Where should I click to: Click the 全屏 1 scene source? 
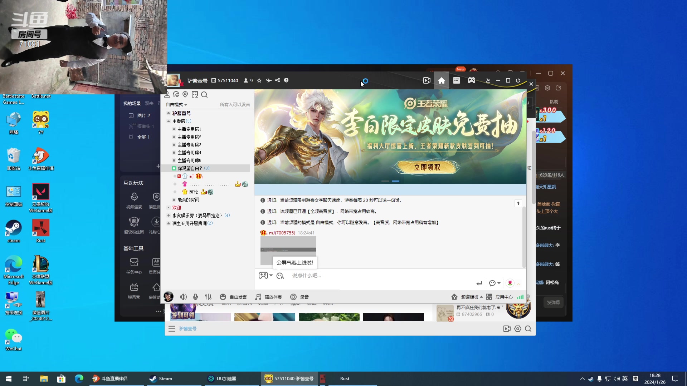[x=143, y=137]
